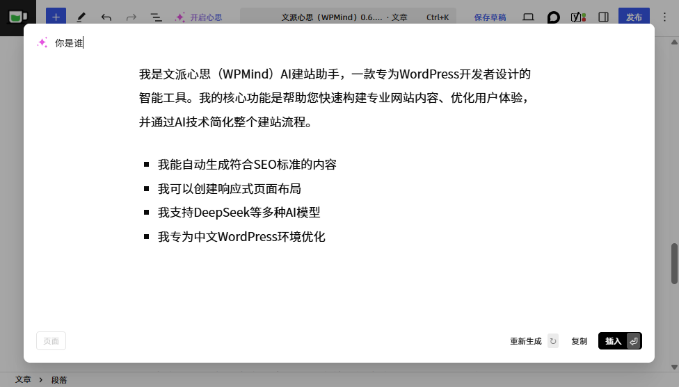Click 保存草稿 to save draft
The width and height of the screenshot is (679, 387).
[x=490, y=17]
